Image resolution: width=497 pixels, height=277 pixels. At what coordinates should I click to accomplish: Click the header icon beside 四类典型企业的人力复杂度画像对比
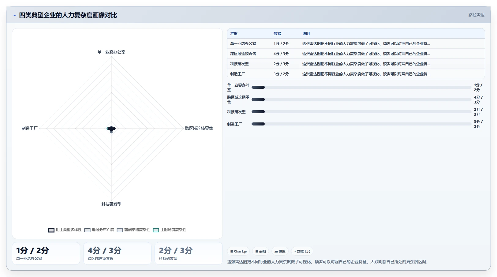[14, 15]
